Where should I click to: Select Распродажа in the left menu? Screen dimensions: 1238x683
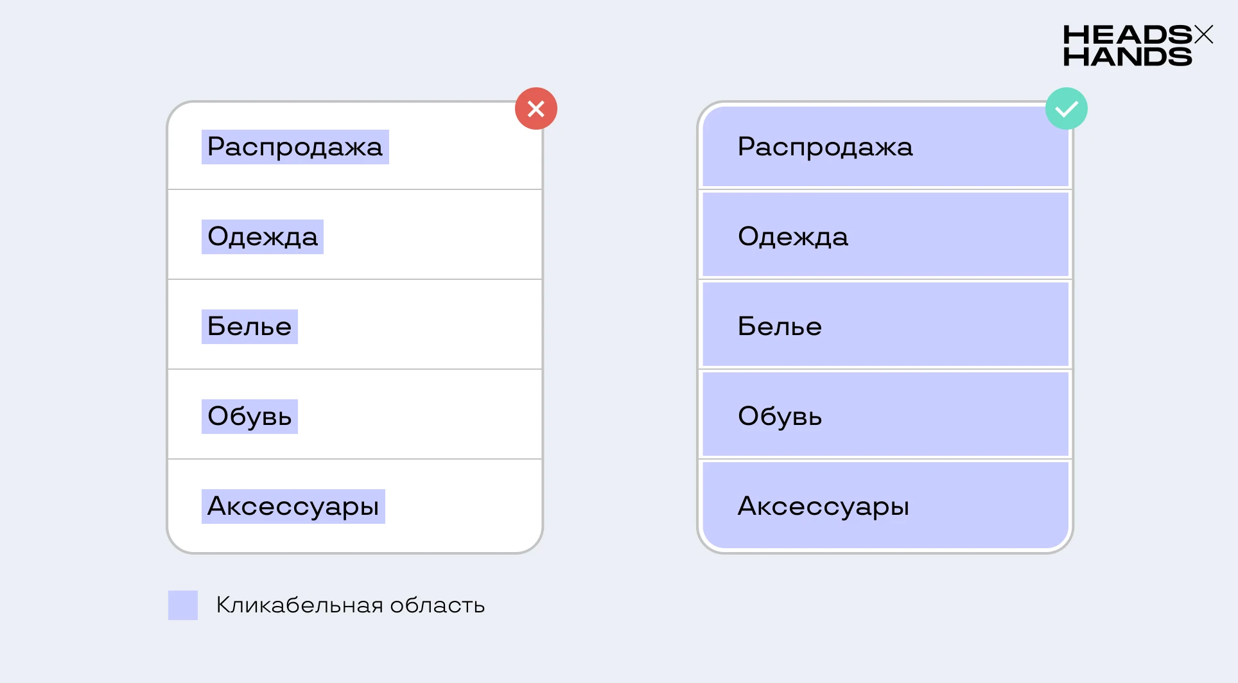pos(295,147)
